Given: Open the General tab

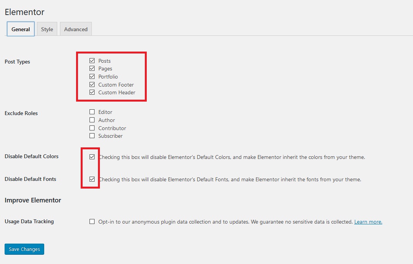Looking at the screenshot, I should [20, 29].
